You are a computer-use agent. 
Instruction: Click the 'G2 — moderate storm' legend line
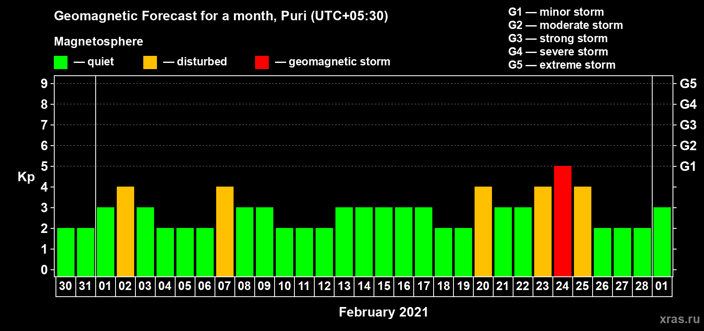566,25
